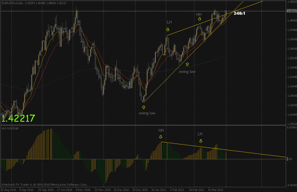Click the 0.00 level label on the AO axis
The image size is (297, 192).
point(289,159)
